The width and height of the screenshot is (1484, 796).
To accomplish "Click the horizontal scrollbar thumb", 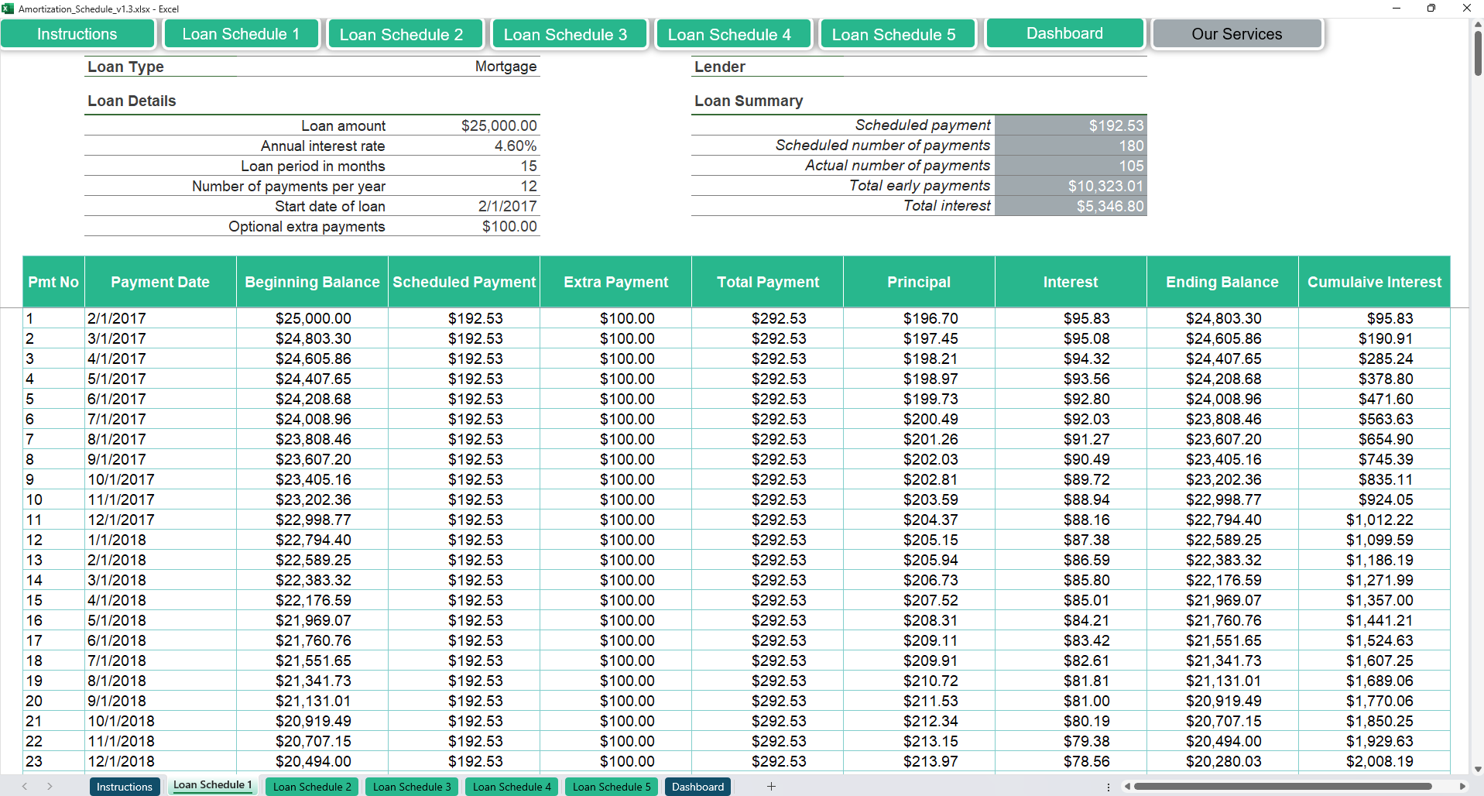I will point(1282,787).
